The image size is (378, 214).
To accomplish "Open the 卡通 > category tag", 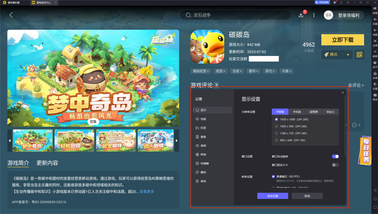I will 287,71.
